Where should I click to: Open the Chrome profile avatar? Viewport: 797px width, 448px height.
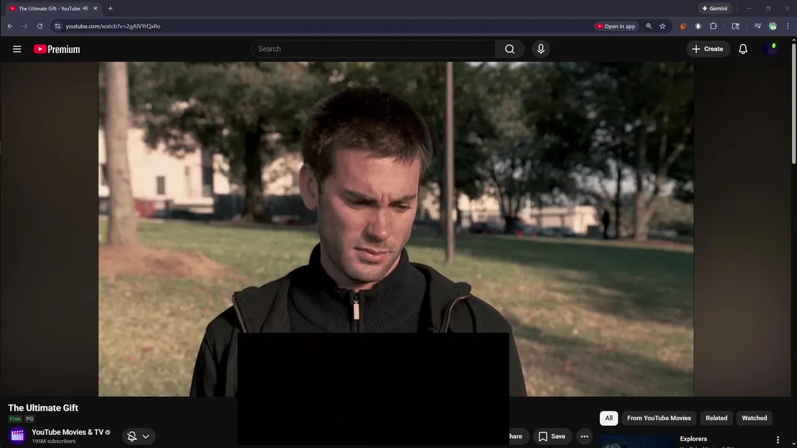click(773, 26)
